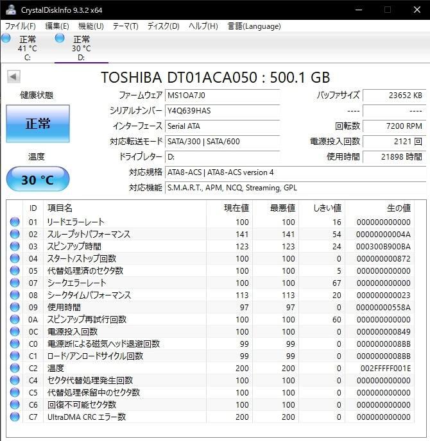Click status orb for スピンアップ時間 row

(15, 246)
